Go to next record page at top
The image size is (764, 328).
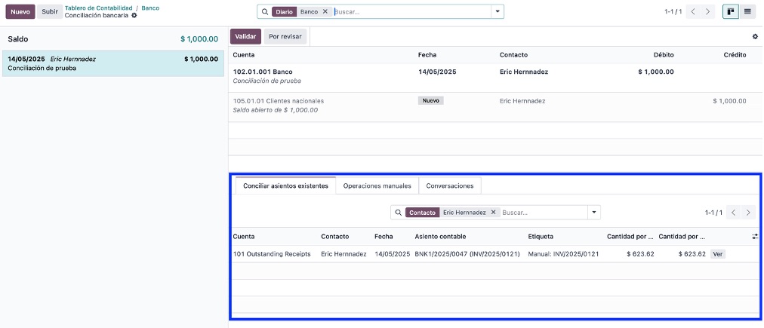[x=707, y=11]
